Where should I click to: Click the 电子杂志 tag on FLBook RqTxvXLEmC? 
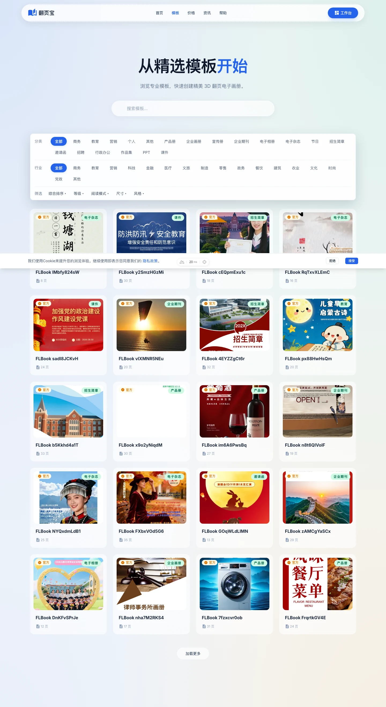point(340,218)
